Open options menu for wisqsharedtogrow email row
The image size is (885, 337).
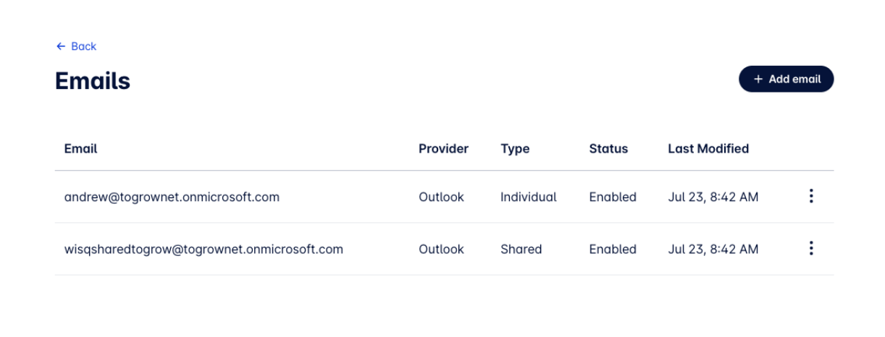(x=810, y=249)
